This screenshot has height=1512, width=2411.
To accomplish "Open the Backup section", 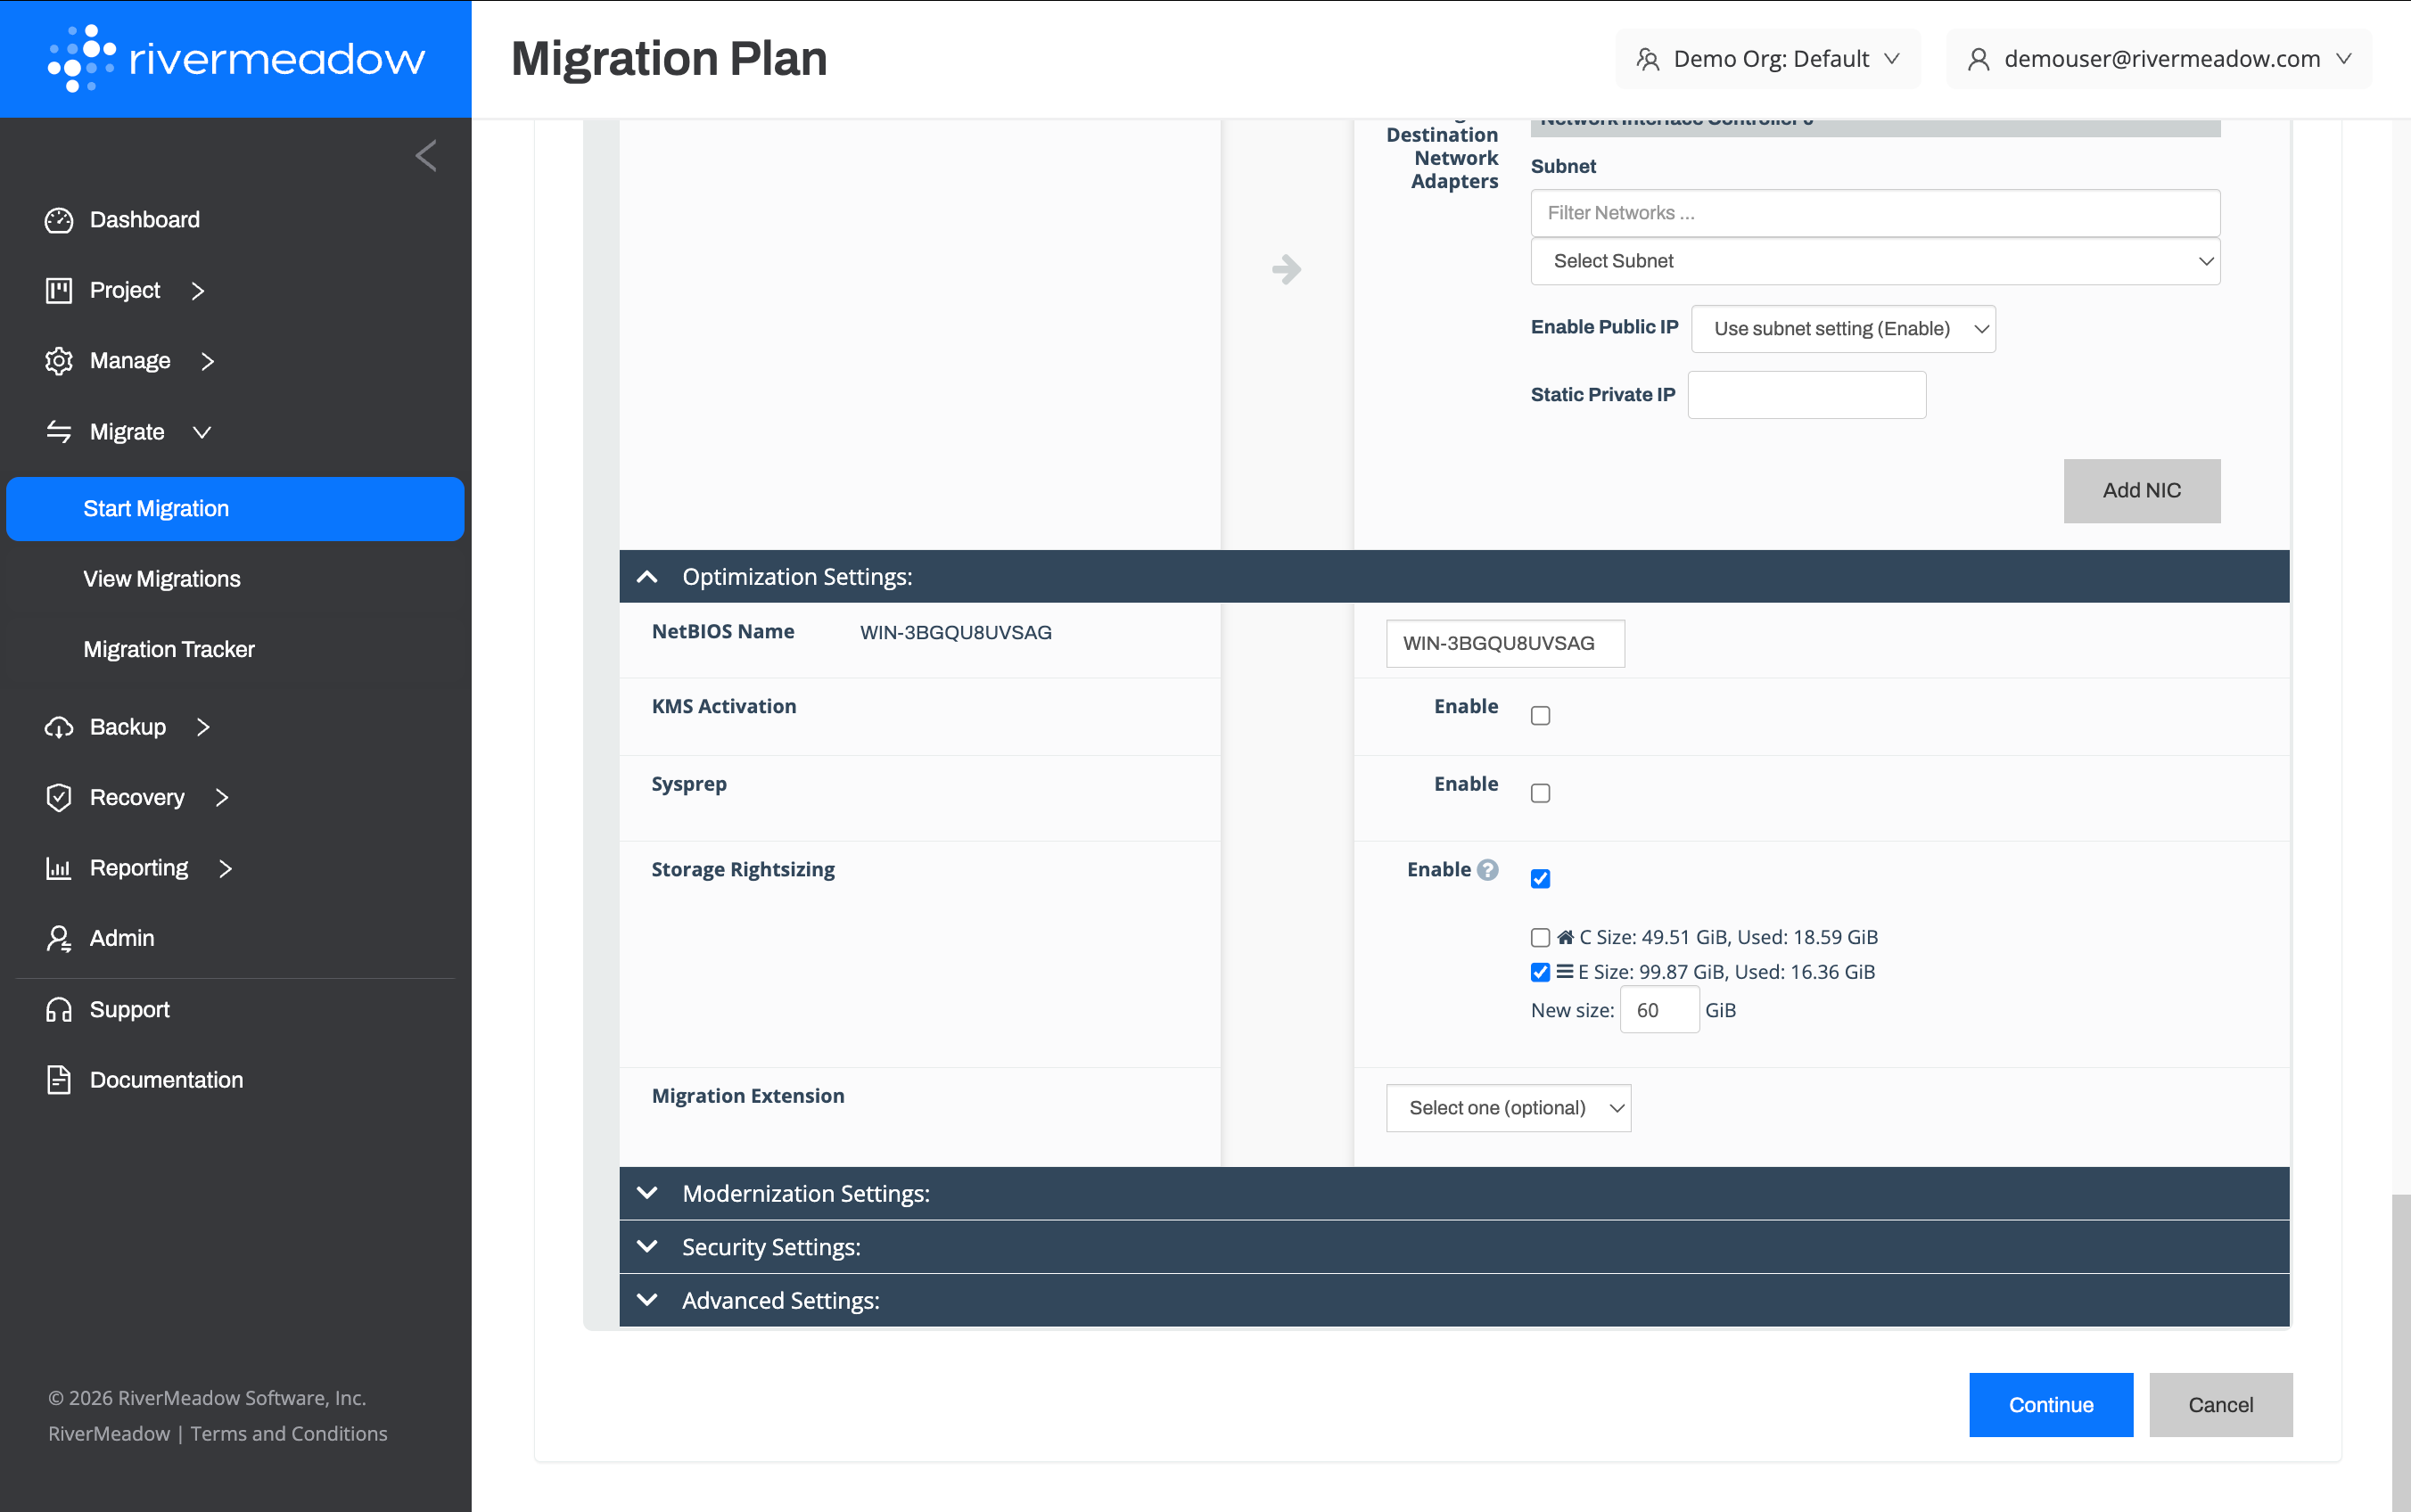I will point(127,727).
